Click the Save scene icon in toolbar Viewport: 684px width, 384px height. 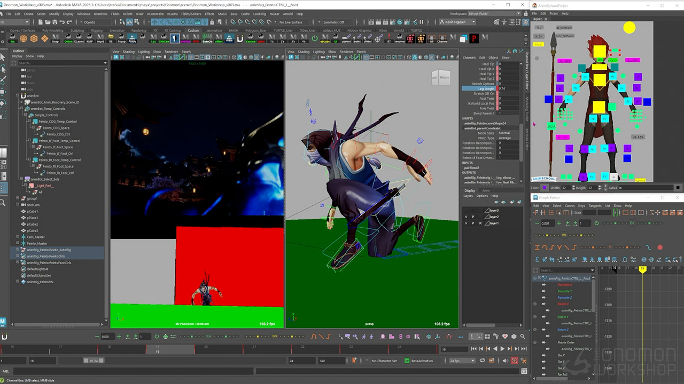coord(53,22)
